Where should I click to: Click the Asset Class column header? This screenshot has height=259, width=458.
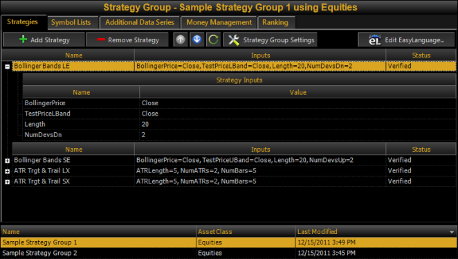click(246, 232)
